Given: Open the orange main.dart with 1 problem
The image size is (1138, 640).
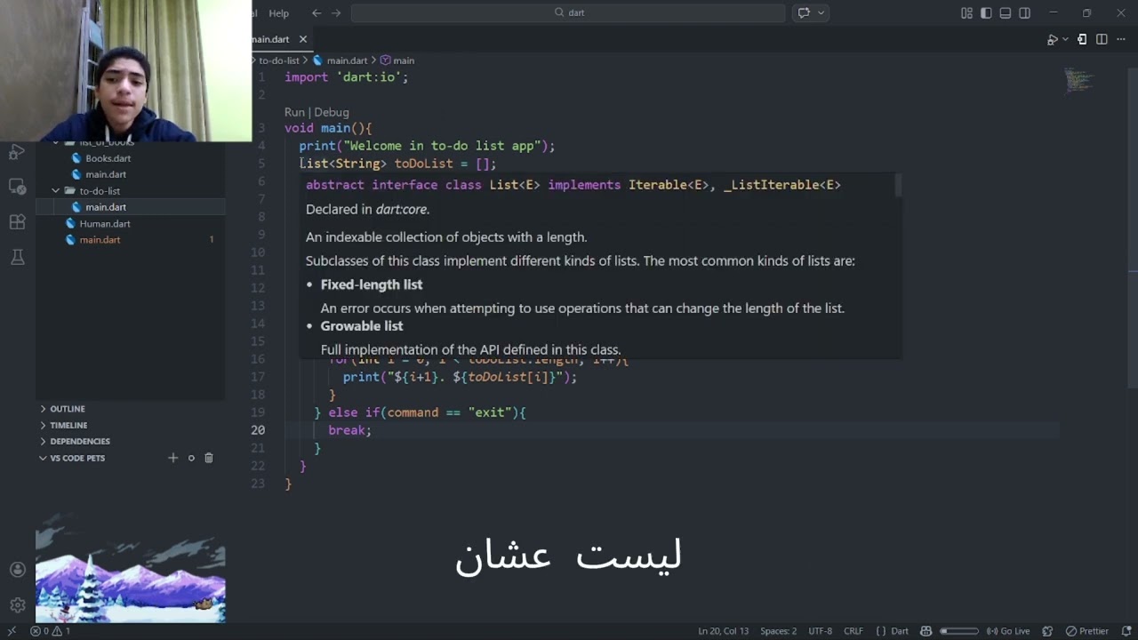Looking at the screenshot, I should click(x=130, y=239).
